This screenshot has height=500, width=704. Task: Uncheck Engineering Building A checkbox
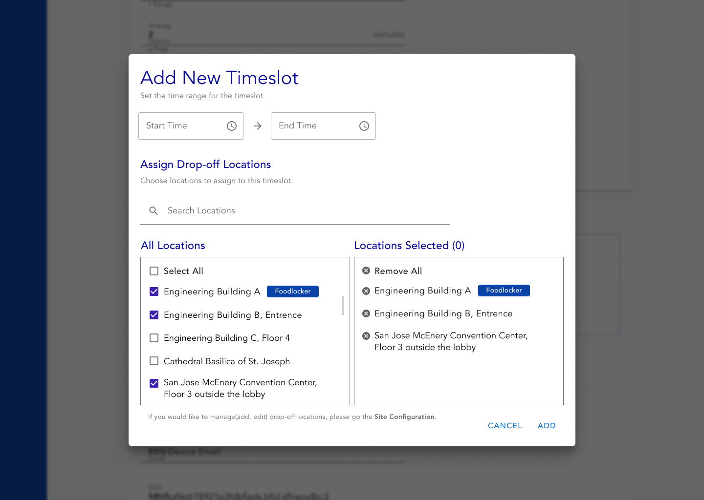tap(154, 292)
